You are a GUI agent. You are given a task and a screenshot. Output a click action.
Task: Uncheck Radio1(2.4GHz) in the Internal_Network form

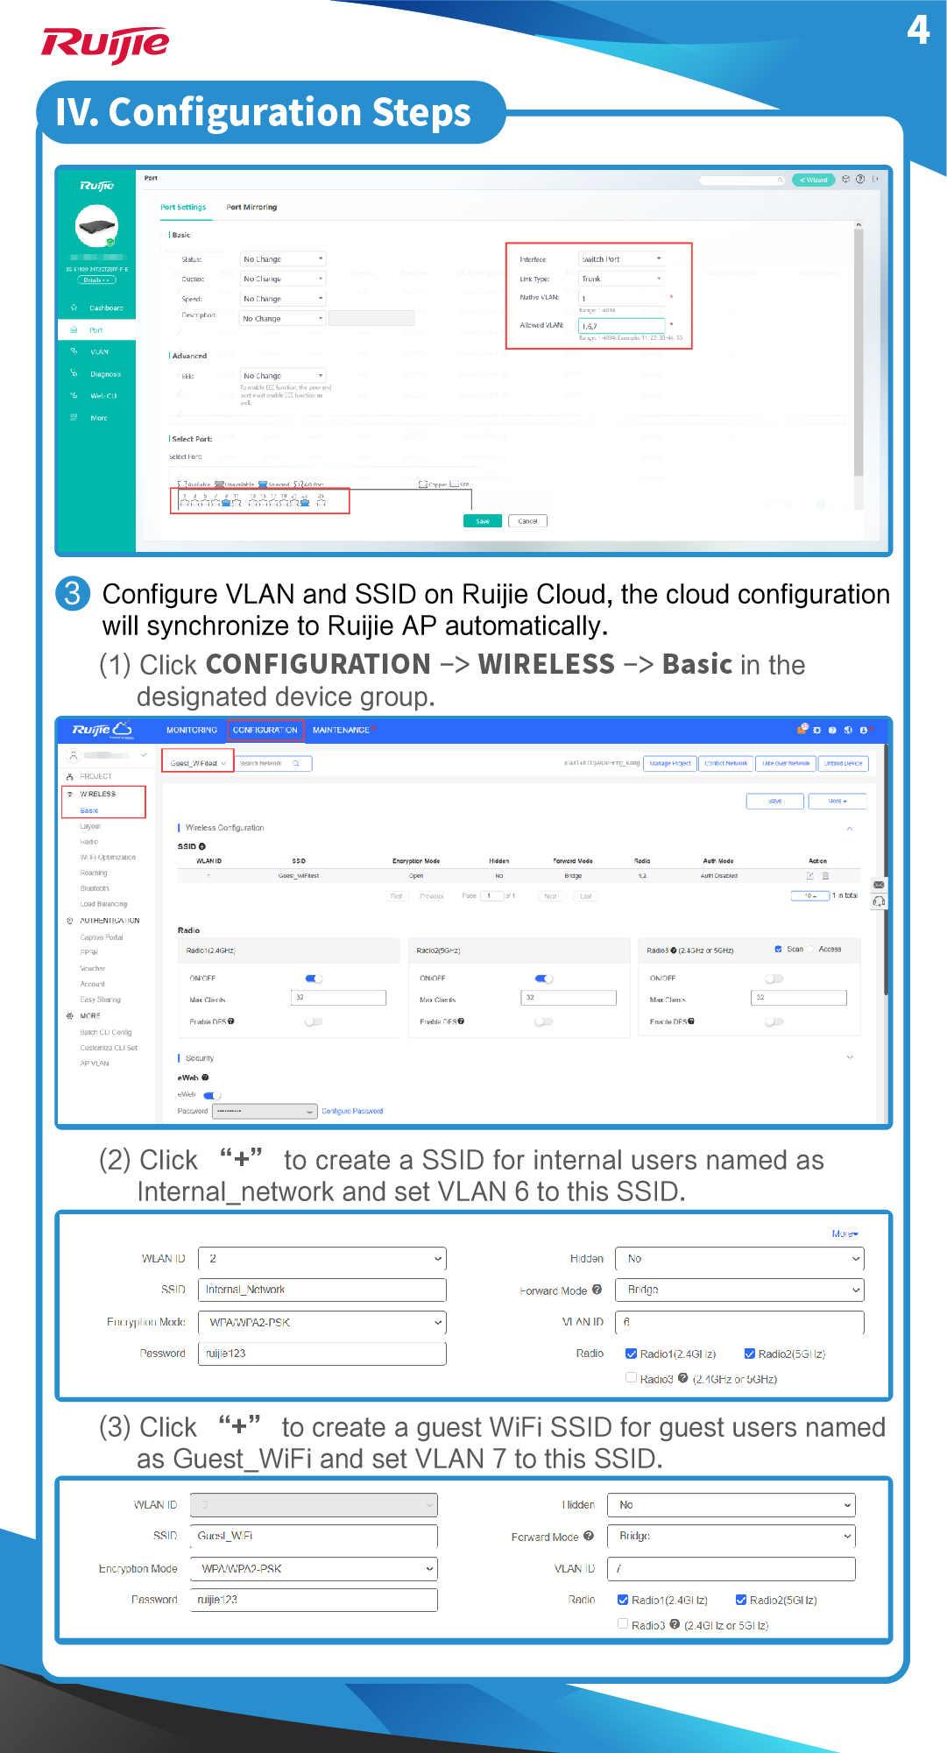tap(631, 1354)
